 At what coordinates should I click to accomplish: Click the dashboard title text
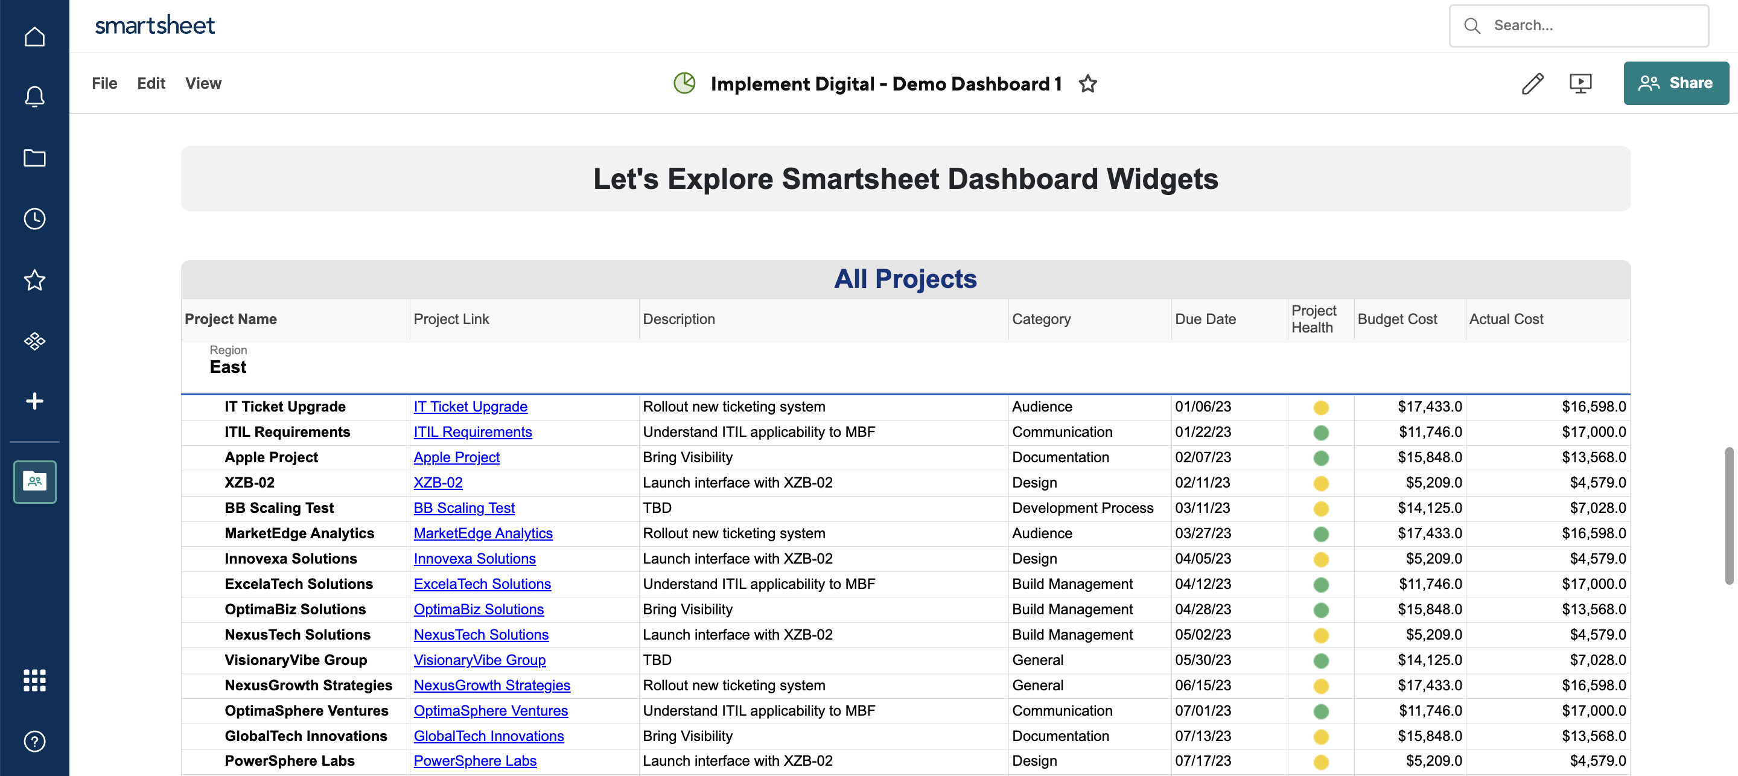point(886,84)
